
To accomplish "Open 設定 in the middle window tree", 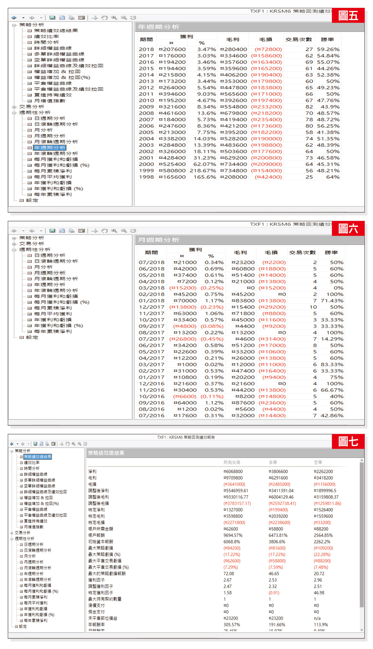I will 32,337.
